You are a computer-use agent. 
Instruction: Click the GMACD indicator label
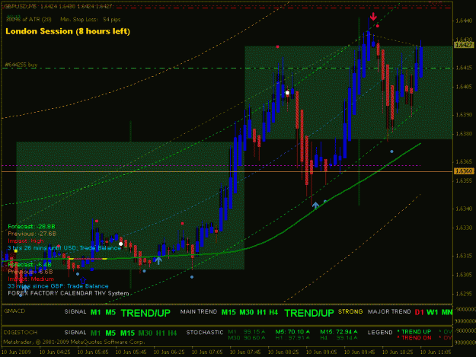click(14, 311)
